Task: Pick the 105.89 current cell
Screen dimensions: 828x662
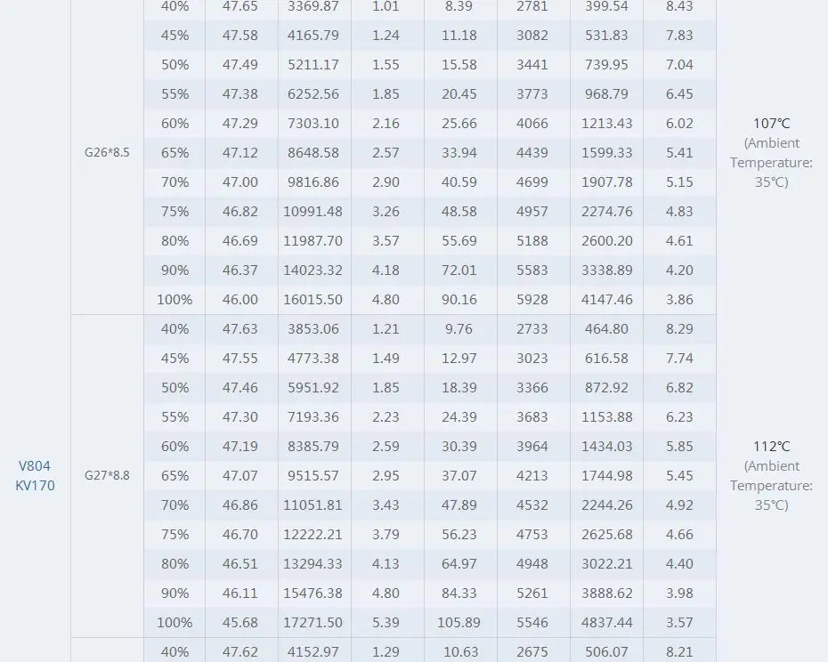Action: click(x=459, y=623)
